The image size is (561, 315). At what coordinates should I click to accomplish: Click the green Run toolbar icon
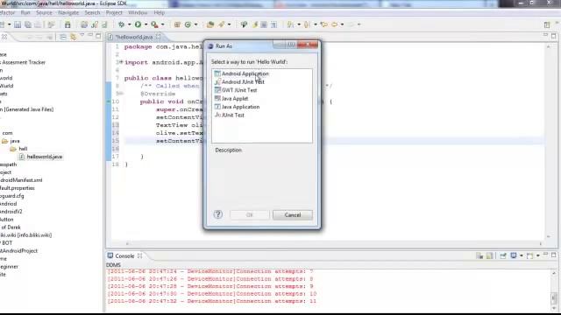[138, 24]
